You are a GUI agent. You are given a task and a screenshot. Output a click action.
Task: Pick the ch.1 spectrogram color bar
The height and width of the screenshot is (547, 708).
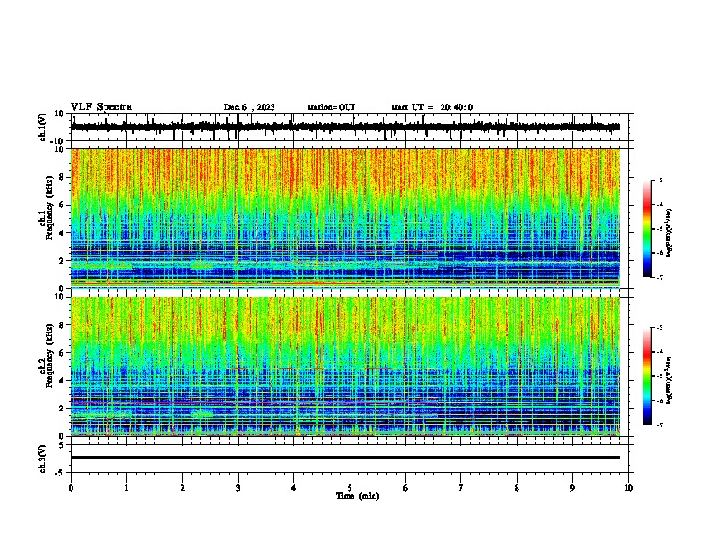point(647,229)
